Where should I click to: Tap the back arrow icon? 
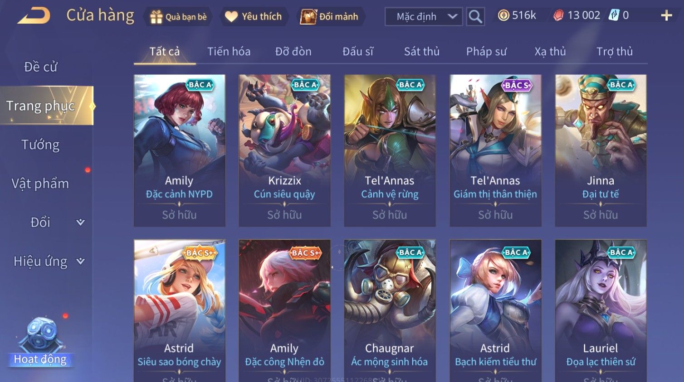pos(34,16)
